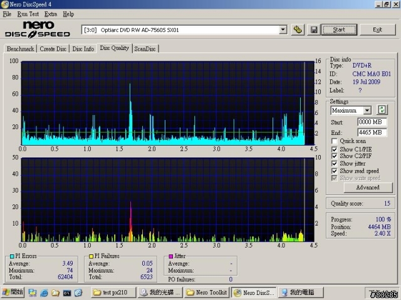Click the PI Errors total 62404

click(65, 277)
